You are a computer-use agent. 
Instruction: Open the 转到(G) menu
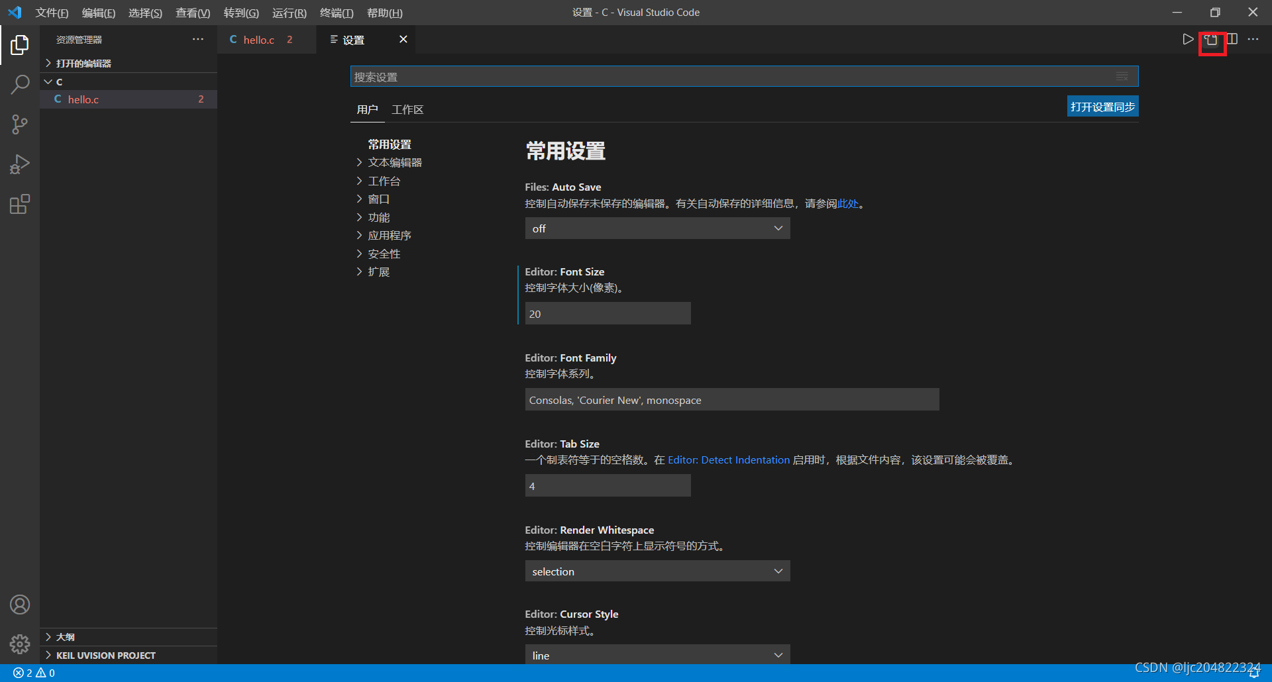point(241,13)
